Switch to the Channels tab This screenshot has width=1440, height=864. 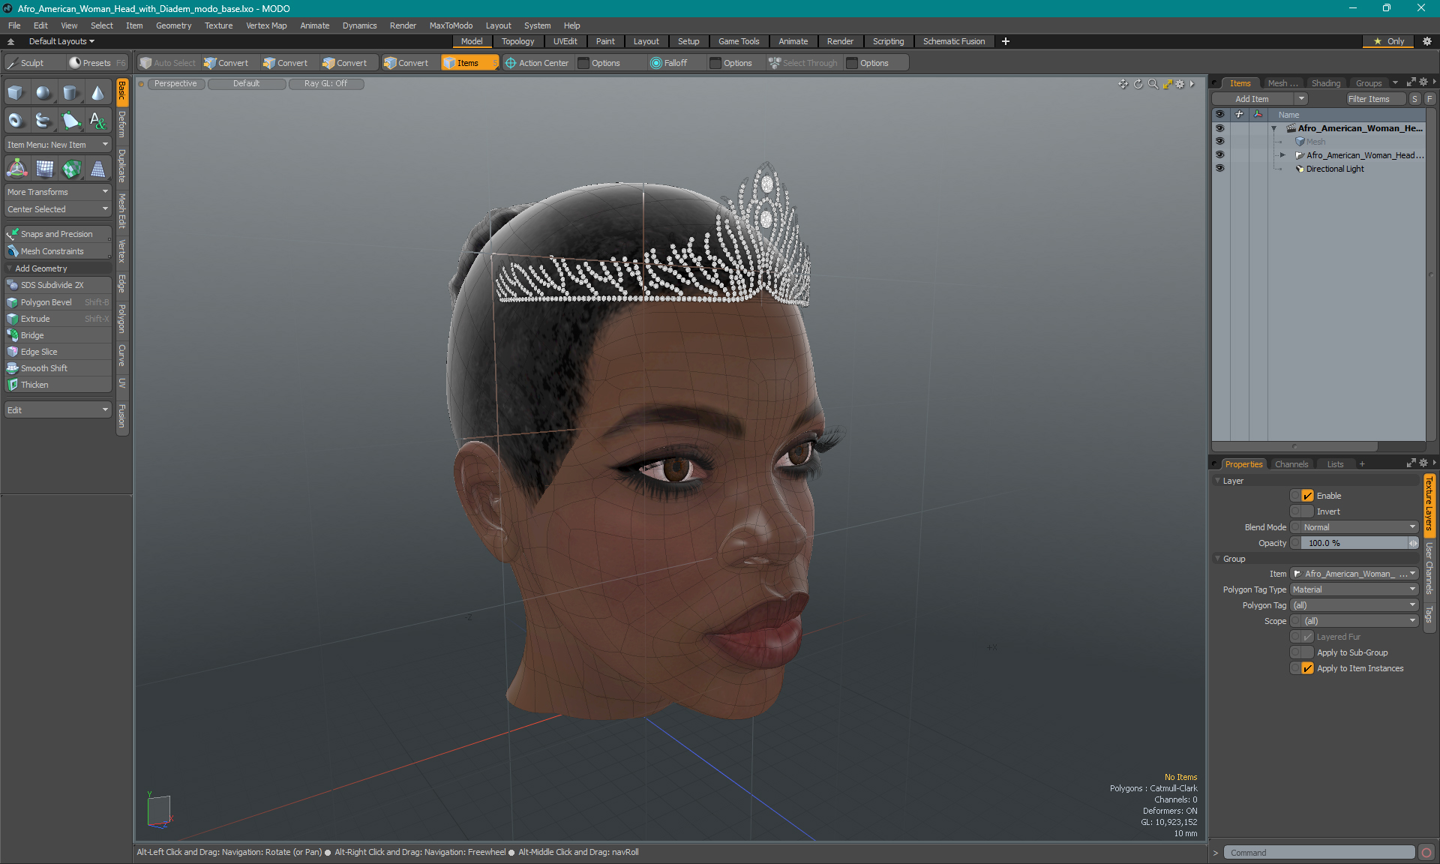[x=1291, y=464]
